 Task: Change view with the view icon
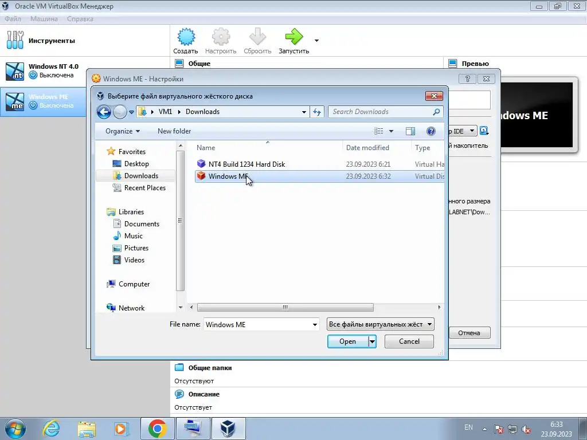tap(379, 131)
